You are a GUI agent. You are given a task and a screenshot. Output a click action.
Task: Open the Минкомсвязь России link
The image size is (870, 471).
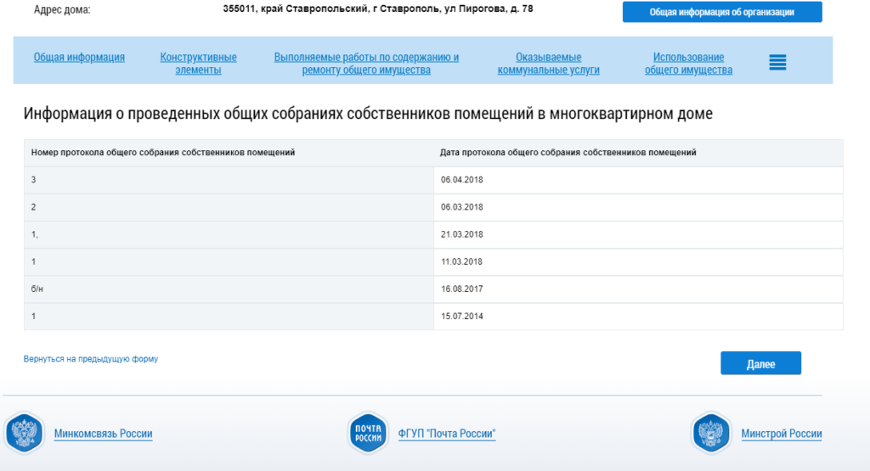click(103, 434)
